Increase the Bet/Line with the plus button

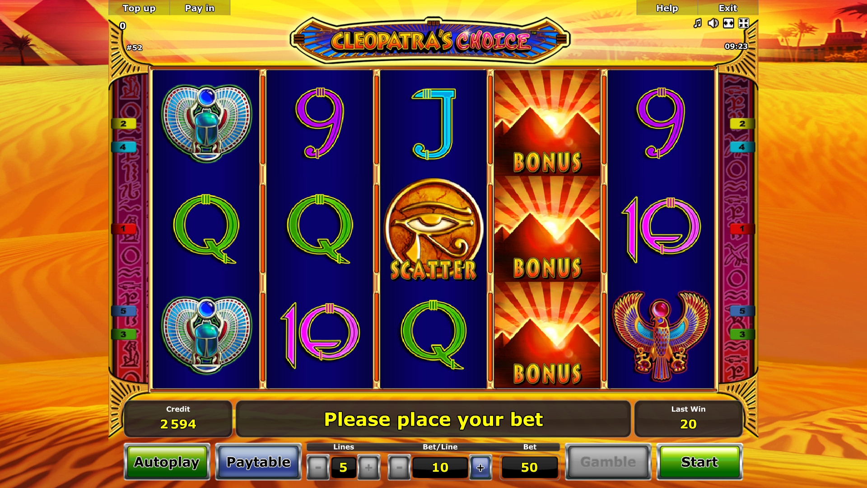pyautogui.click(x=480, y=467)
